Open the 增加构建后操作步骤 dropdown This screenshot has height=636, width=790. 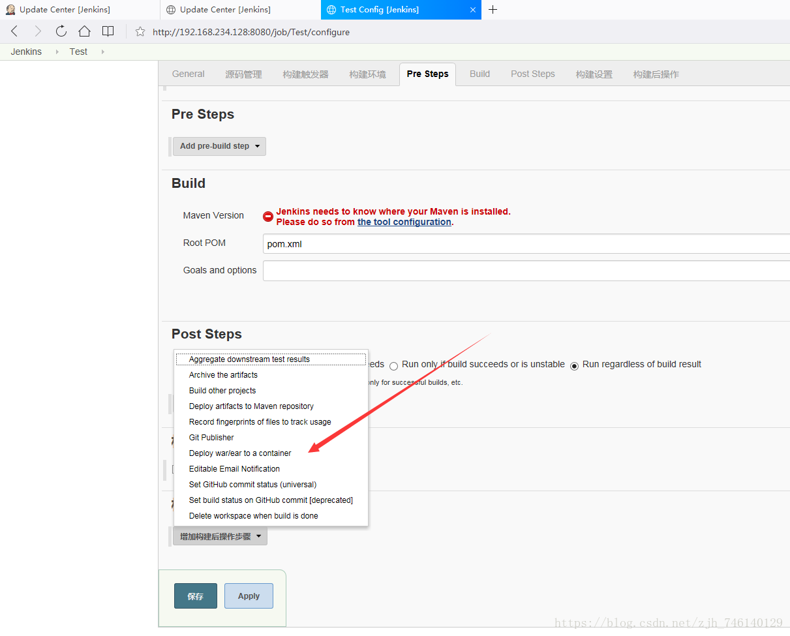[x=220, y=537]
